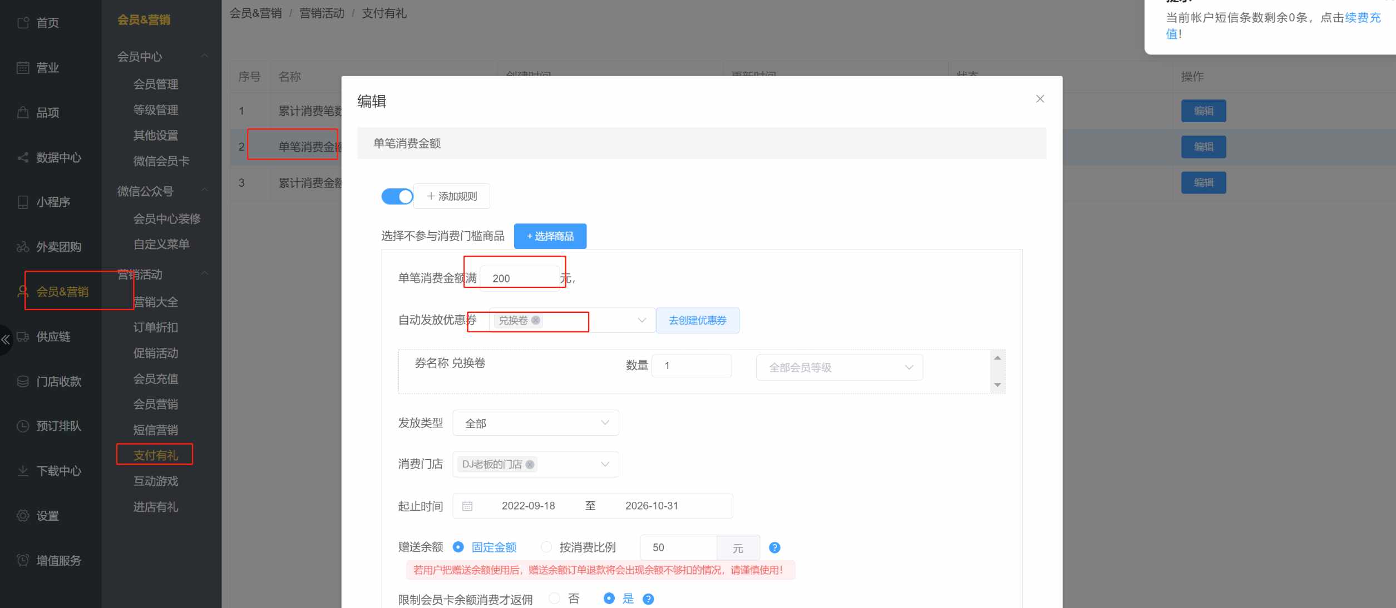Open 自定义菜单 submenu item
The image size is (1396, 608).
click(161, 245)
